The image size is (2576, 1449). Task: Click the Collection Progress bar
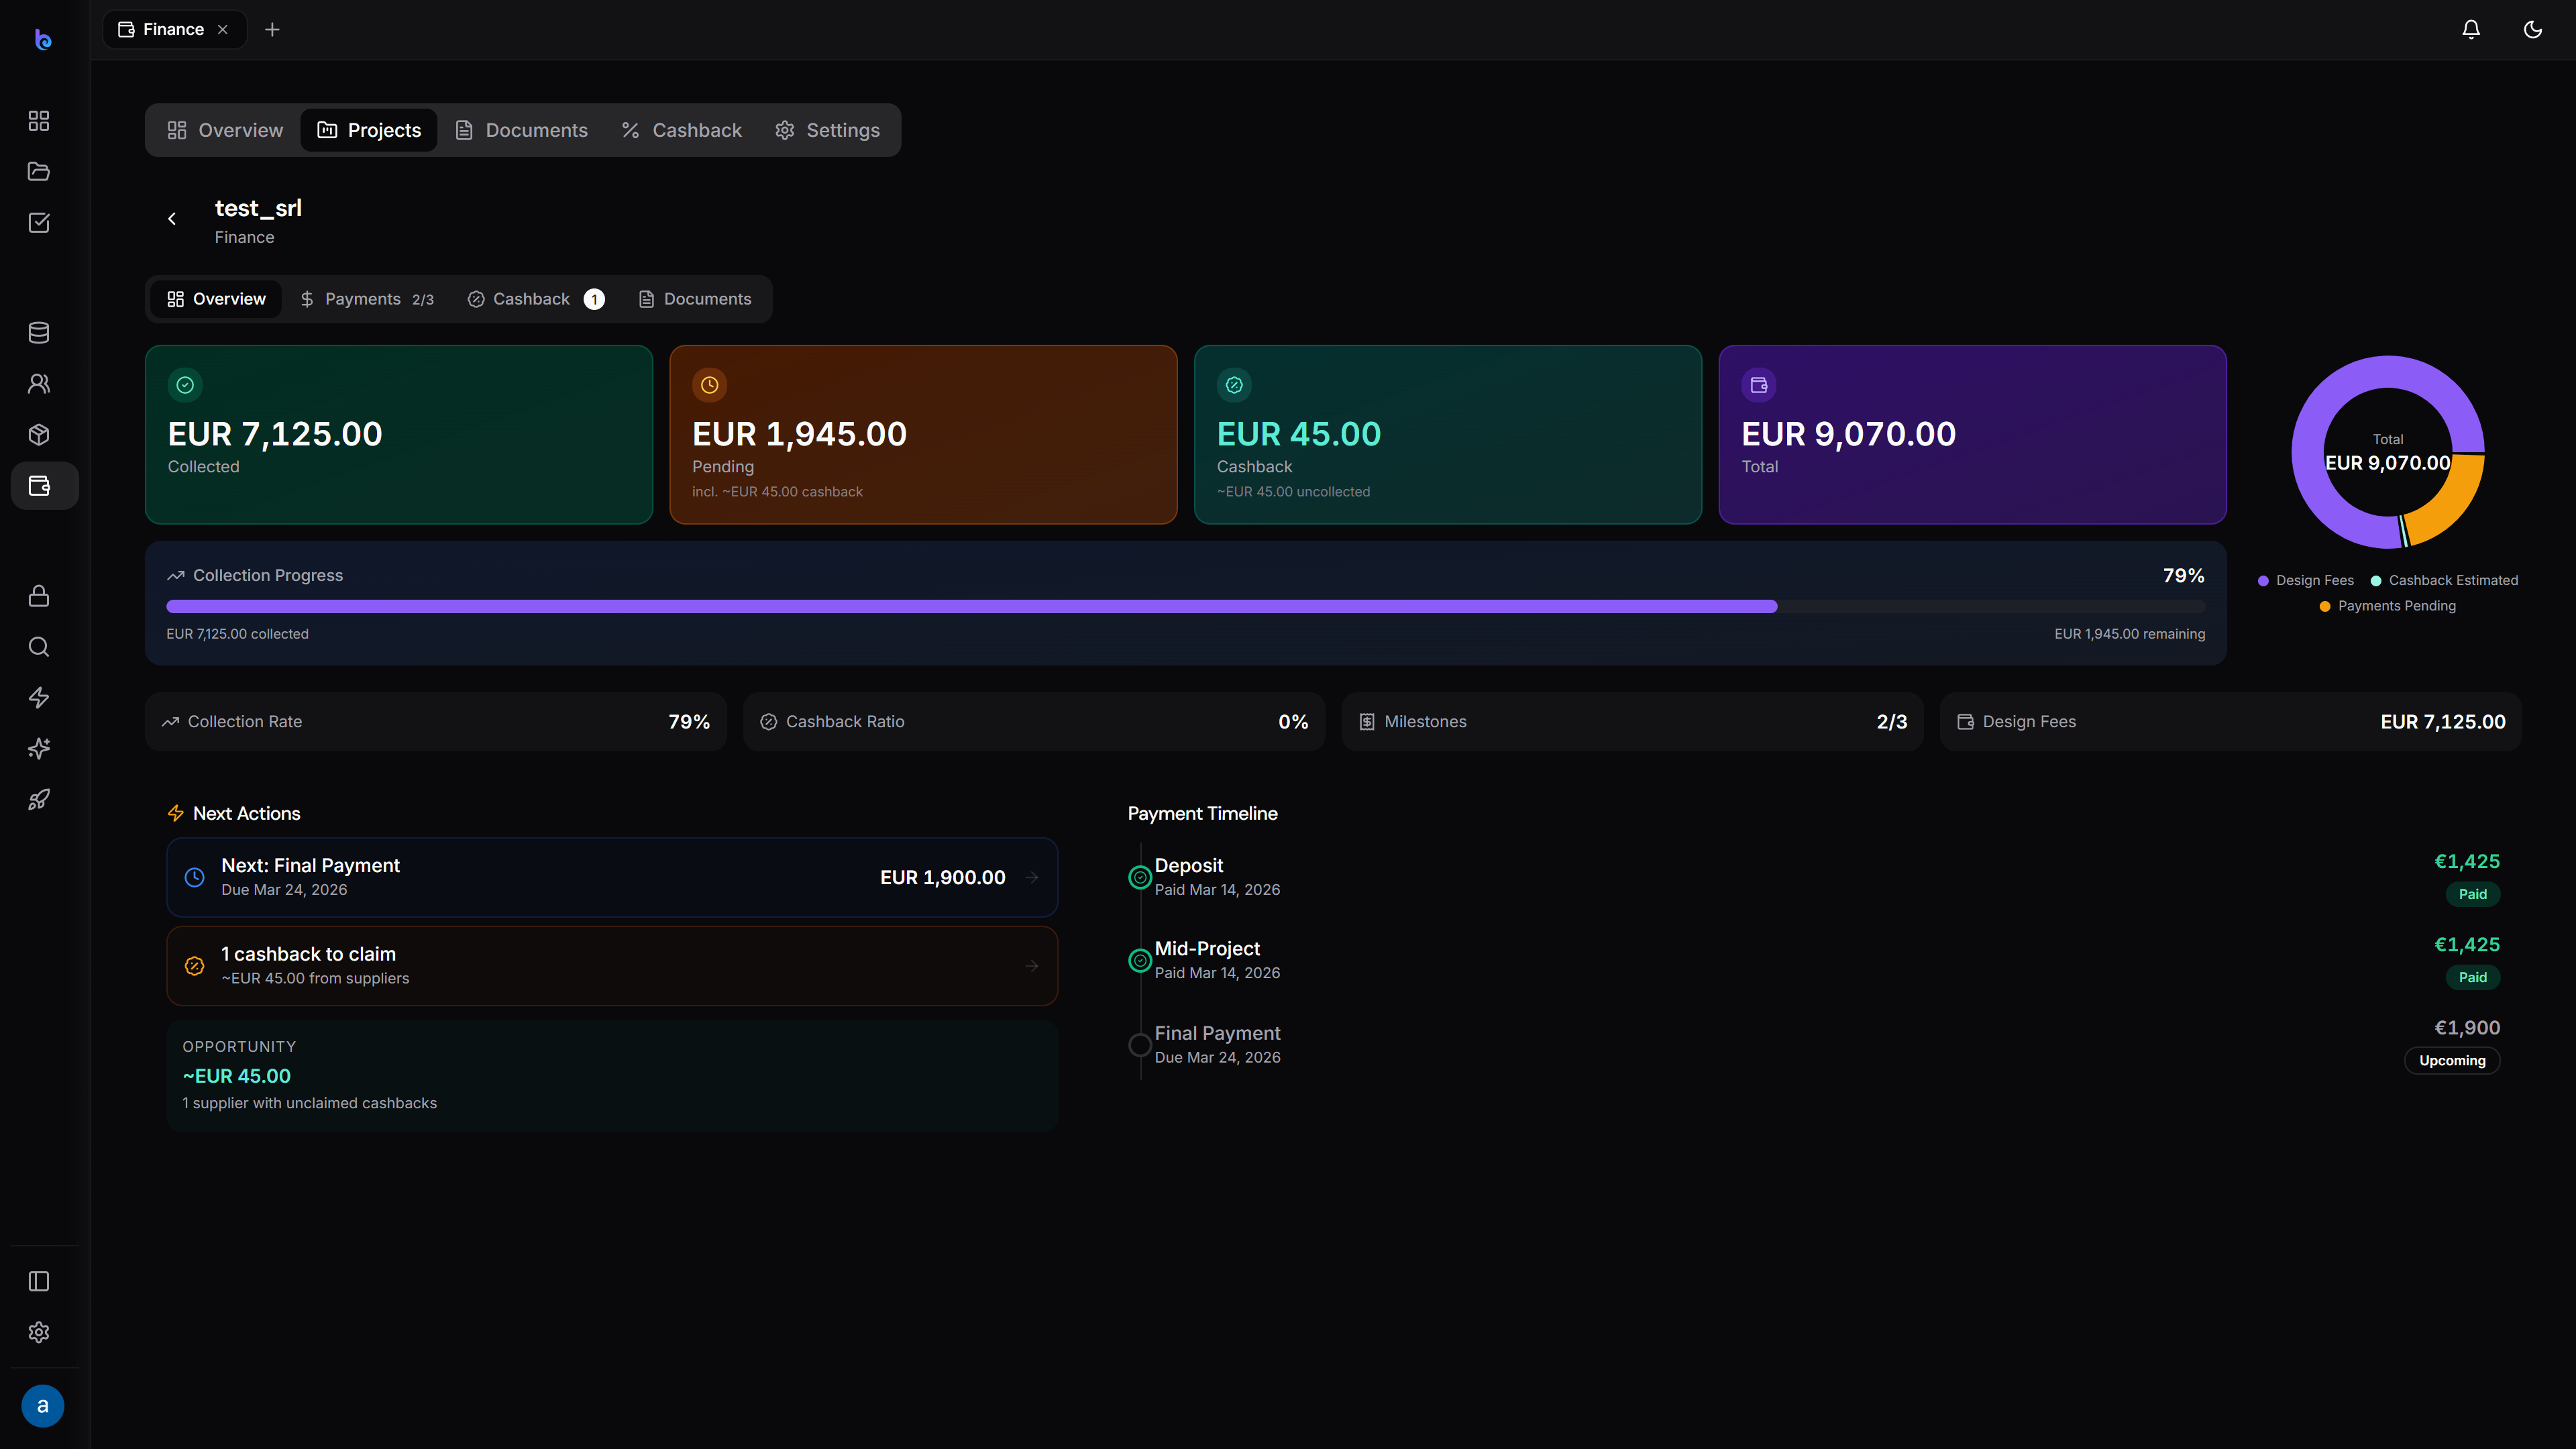[1185, 606]
